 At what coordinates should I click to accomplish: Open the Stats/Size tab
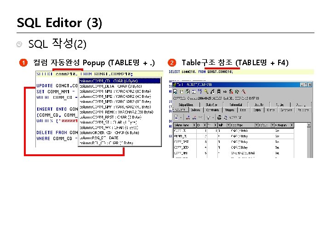coord(211,105)
